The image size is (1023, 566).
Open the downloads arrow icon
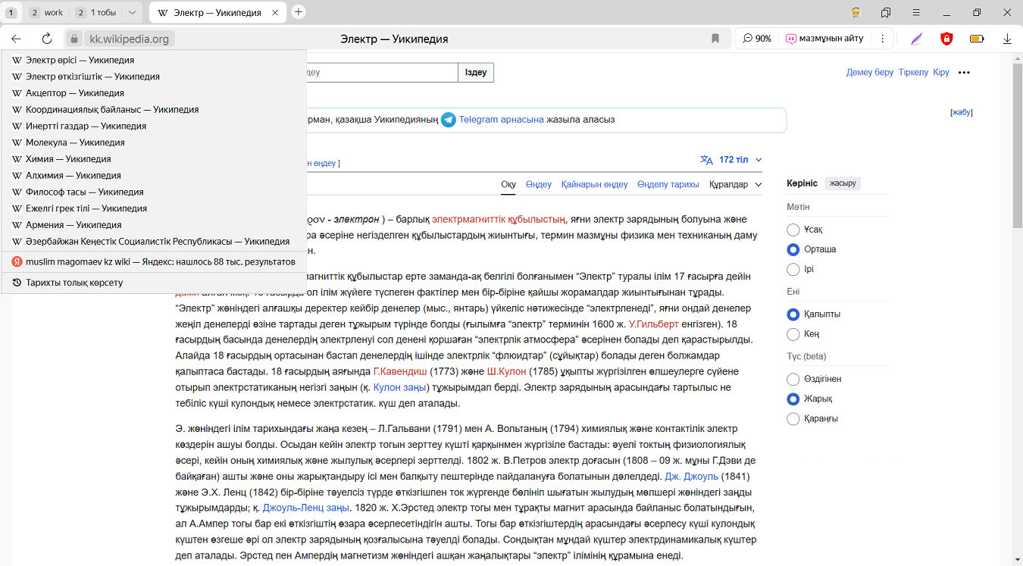[1007, 39]
